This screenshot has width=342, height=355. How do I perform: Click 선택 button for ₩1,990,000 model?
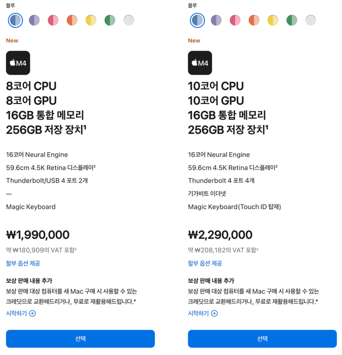pos(80,338)
